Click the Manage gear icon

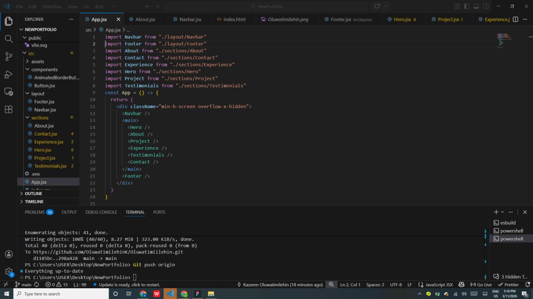[8, 272]
